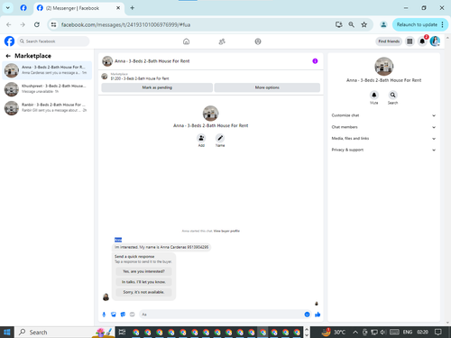The width and height of the screenshot is (451, 338).
Task: Click the sender avatar beside quick responses
Action: coord(106,297)
